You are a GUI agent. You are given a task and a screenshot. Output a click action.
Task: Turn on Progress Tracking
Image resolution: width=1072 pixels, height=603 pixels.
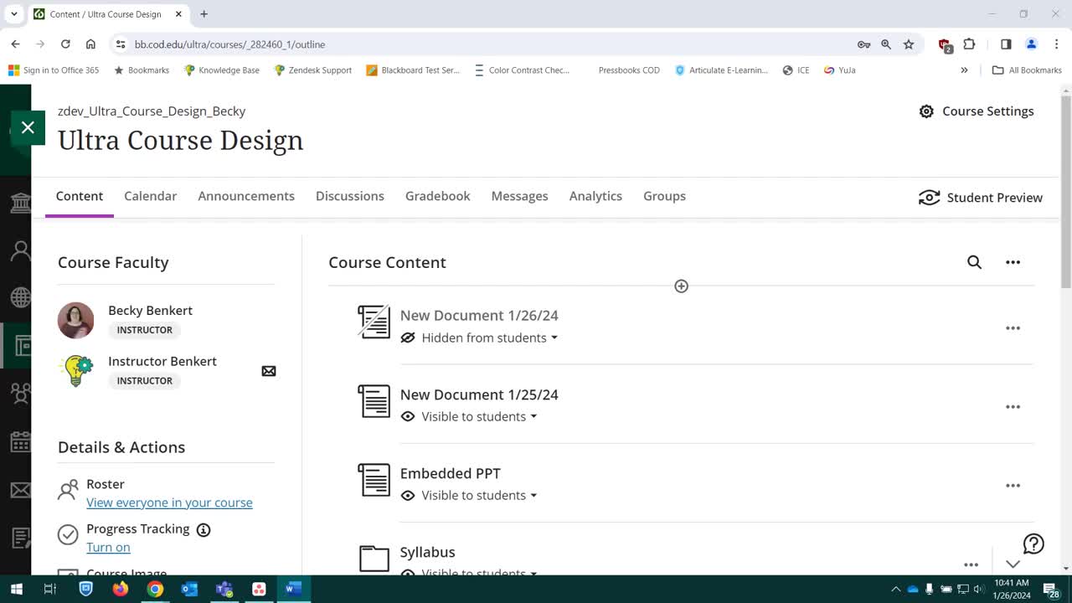tap(108, 547)
